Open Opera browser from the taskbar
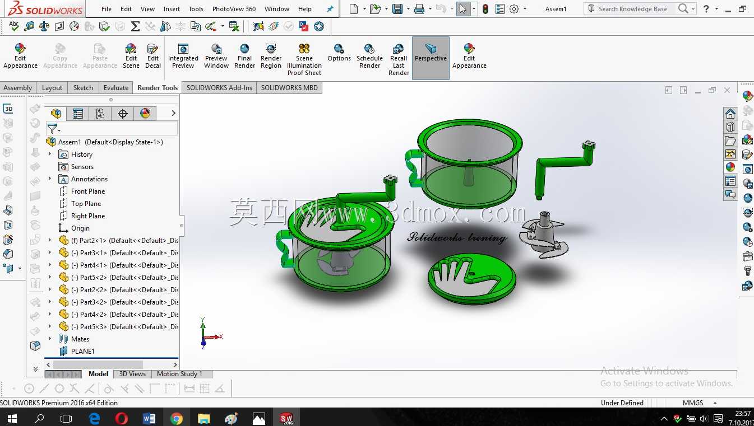Screen dimensions: 754x426 point(122,418)
